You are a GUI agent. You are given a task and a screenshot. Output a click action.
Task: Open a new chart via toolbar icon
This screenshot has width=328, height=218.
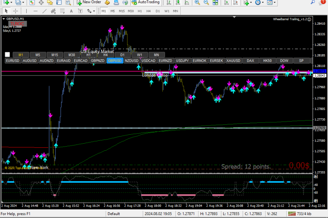(6, 2)
